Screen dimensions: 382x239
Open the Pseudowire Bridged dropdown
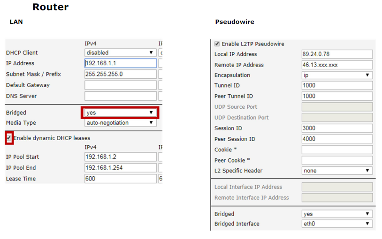337,214
